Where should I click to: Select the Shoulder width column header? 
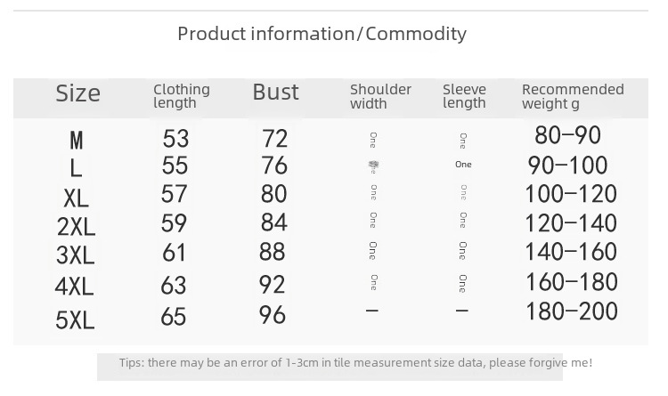click(x=380, y=96)
